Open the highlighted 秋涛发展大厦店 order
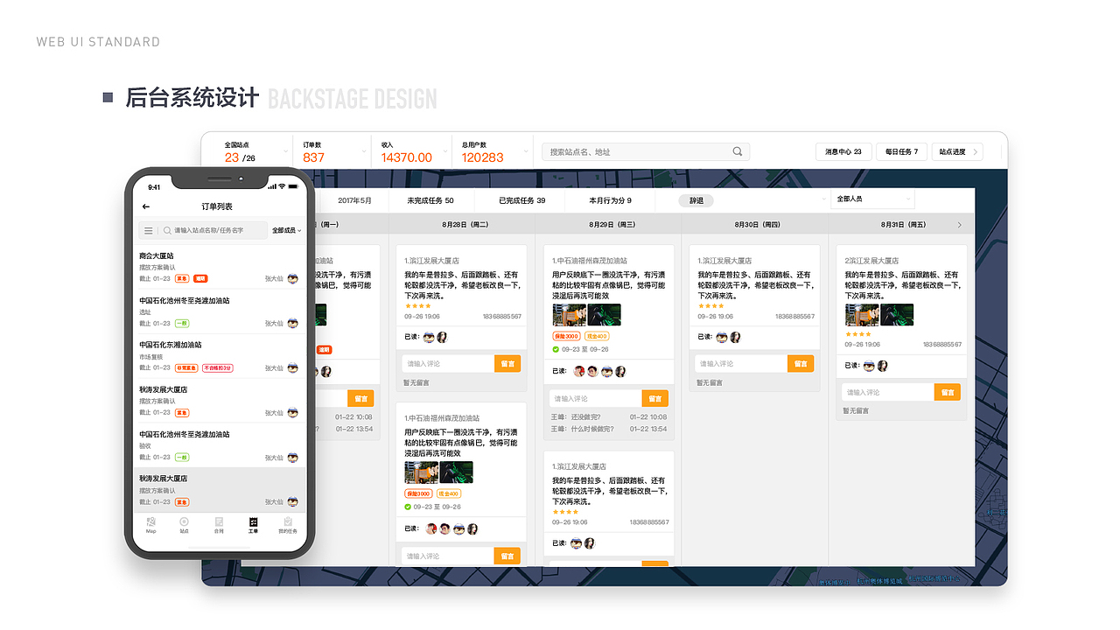Viewport: 1120px width, 630px height. [x=219, y=490]
